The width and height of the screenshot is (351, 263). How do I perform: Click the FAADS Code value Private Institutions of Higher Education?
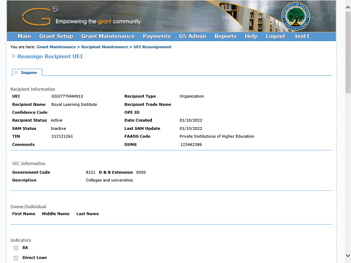pos(217,136)
